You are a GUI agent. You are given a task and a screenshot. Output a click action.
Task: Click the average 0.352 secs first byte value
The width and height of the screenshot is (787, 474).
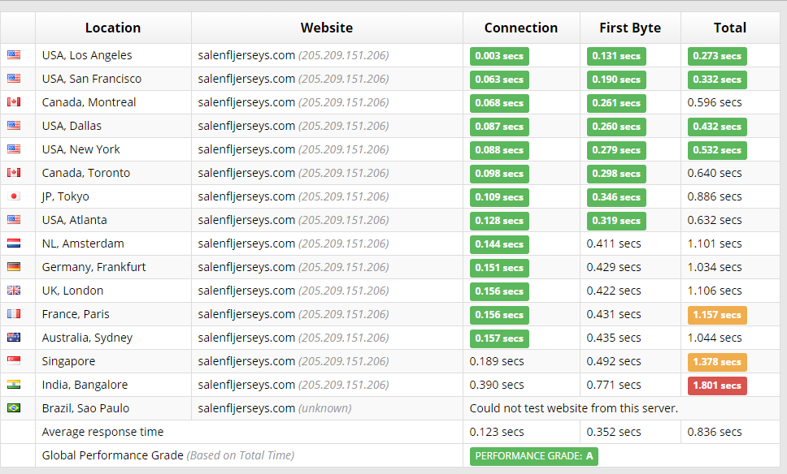pos(614,432)
